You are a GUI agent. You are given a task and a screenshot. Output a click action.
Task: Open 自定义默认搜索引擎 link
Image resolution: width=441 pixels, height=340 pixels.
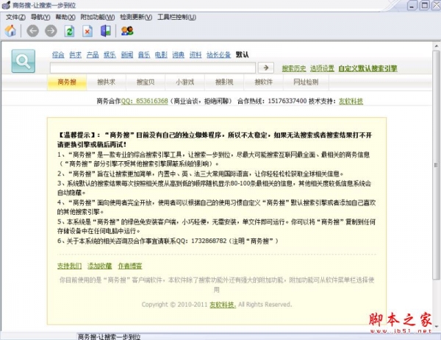tap(368, 68)
